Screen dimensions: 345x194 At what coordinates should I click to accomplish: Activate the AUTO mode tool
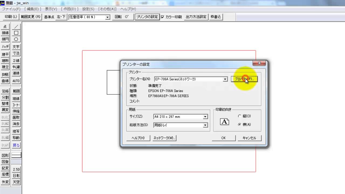coord(16,81)
